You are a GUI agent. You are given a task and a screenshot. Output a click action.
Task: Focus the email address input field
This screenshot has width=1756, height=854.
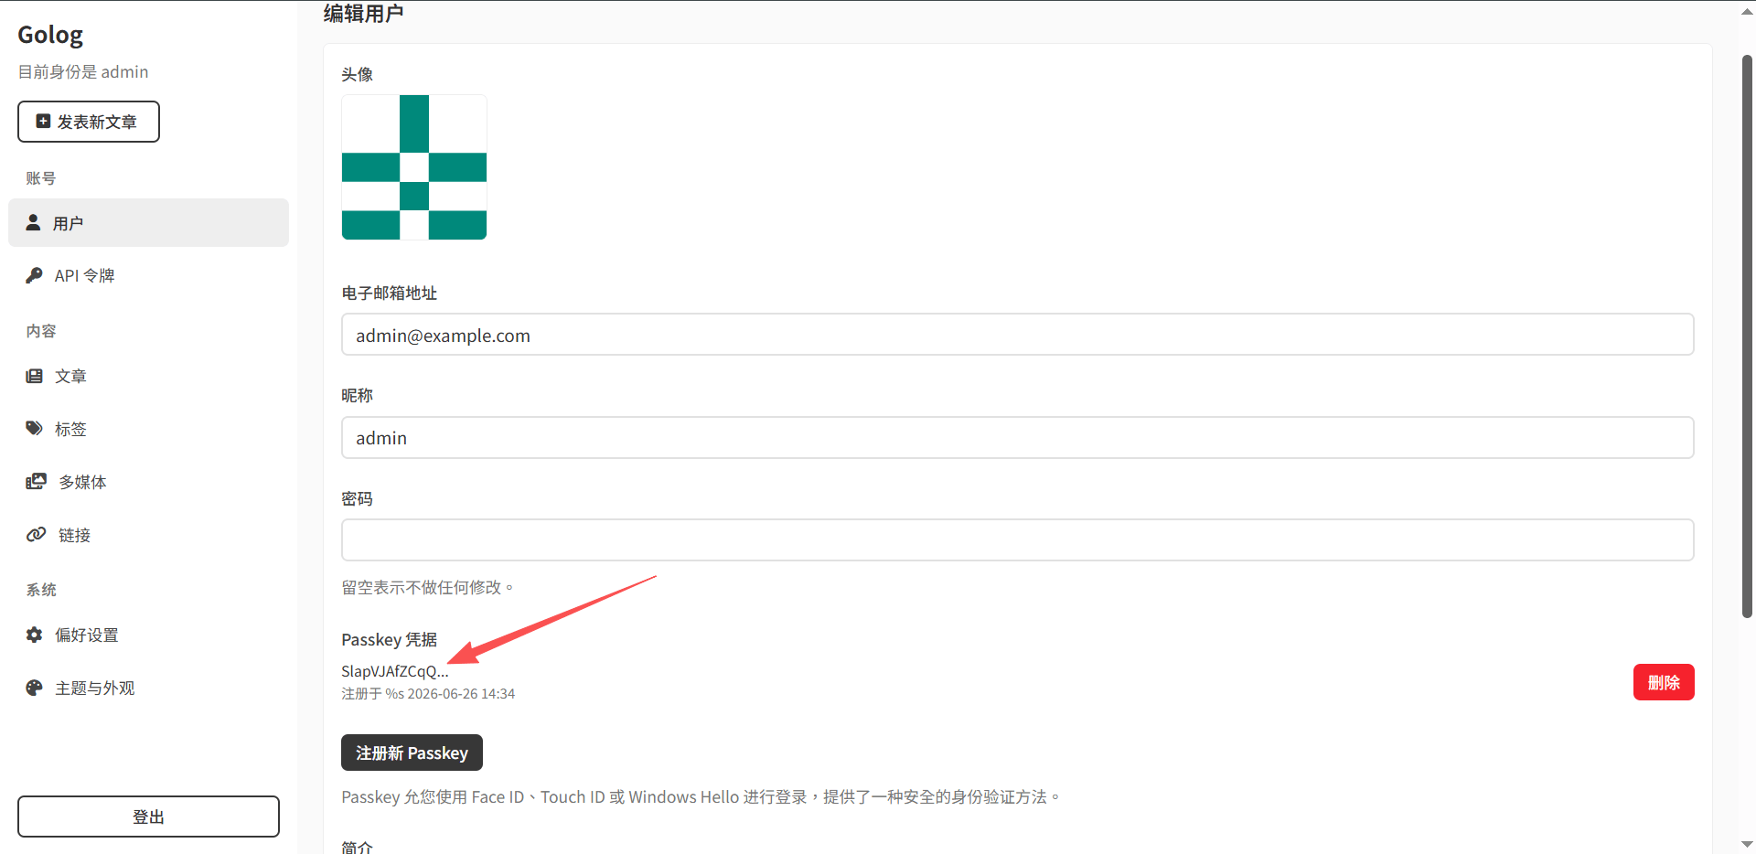click(x=1017, y=335)
